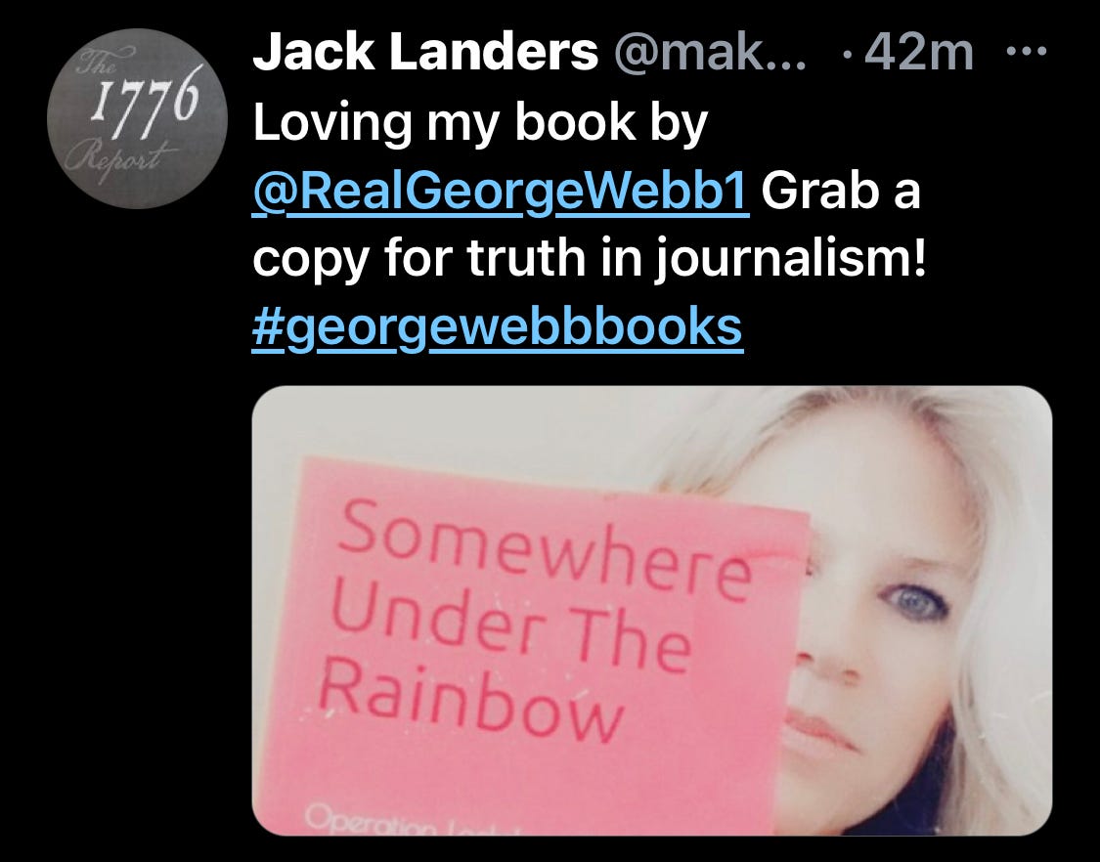
Task: Tap the 'Report' script text in avatar
Action: click(118, 160)
